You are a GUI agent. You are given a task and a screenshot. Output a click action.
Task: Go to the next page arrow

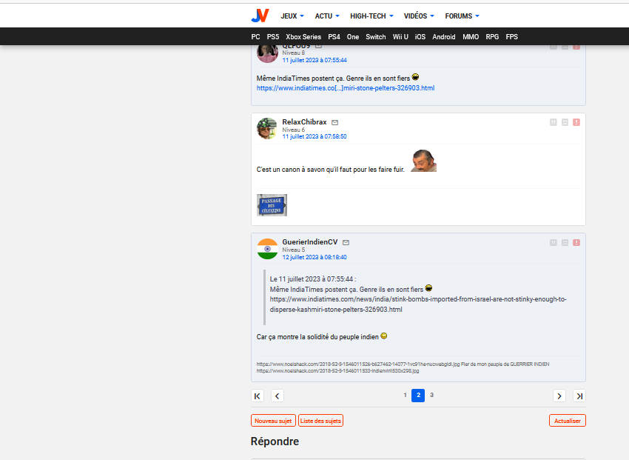pyautogui.click(x=559, y=396)
